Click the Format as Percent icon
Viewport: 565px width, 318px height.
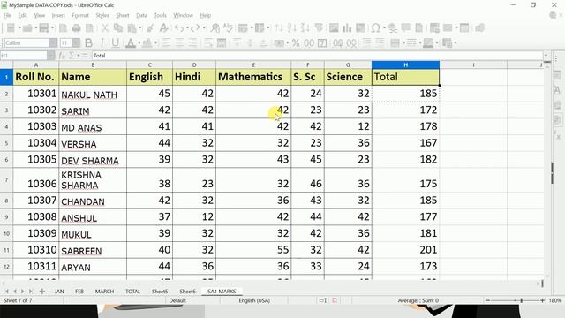296,43
